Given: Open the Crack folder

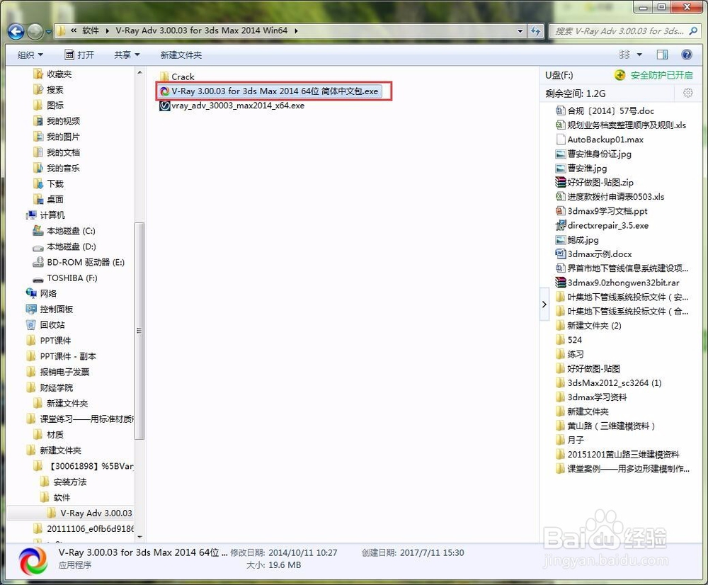Looking at the screenshot, I should (x=177, y=76).
